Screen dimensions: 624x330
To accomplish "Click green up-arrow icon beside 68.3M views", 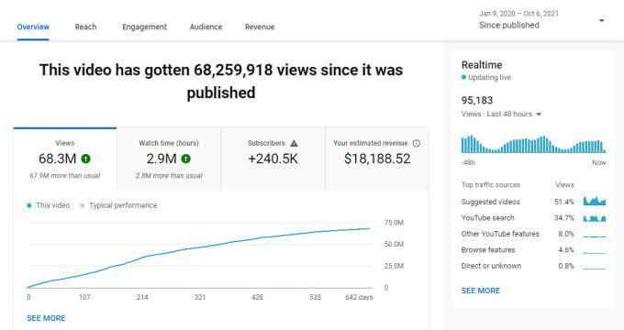I will click(x=85, y=159).
